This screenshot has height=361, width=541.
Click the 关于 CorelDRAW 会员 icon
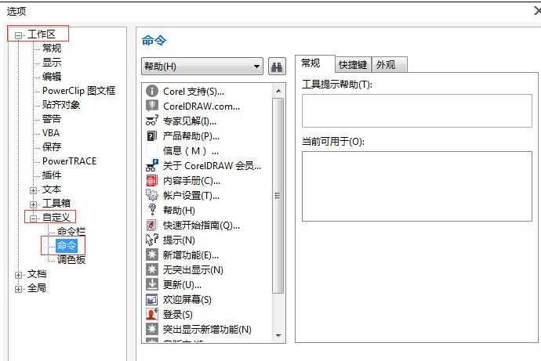[x=152, y=165]
